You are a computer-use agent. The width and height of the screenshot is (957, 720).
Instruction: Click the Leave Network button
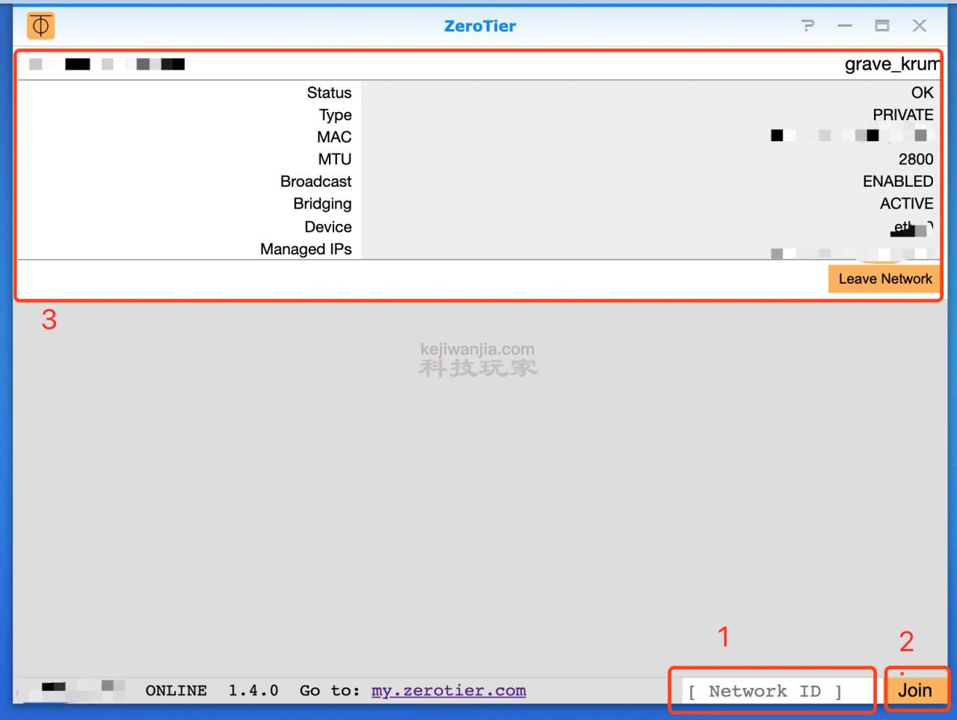(884, 279)
